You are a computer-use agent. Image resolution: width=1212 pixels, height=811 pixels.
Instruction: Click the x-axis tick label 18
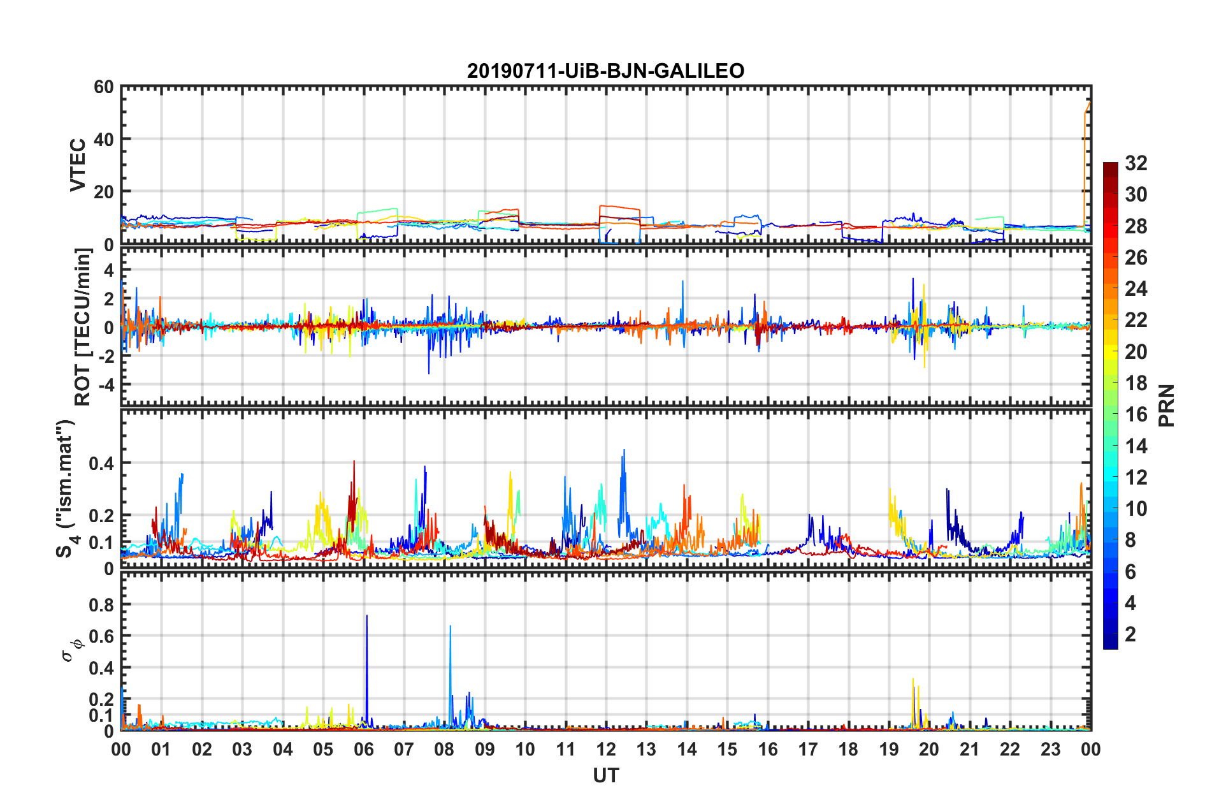848,750
